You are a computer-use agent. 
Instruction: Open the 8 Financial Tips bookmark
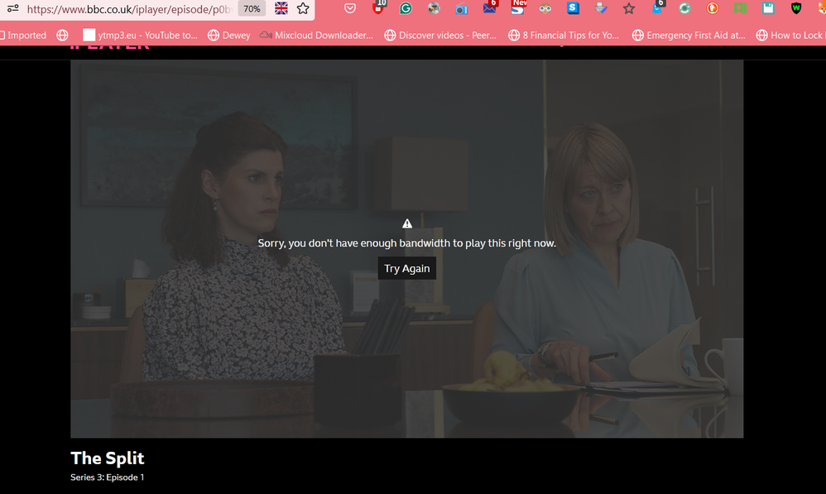564,36
